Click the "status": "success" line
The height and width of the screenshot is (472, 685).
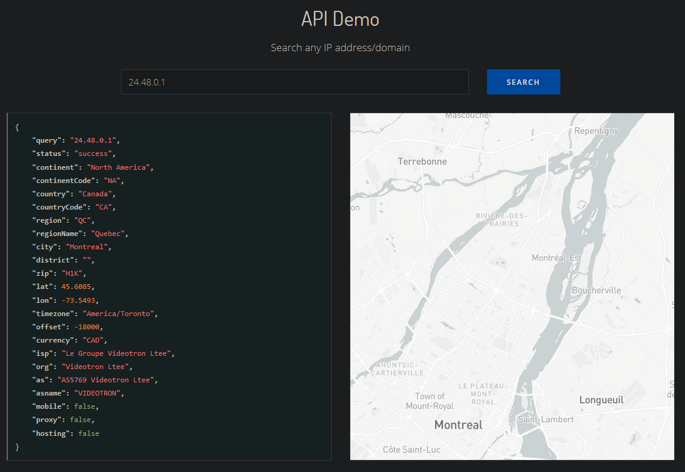(x=72, y=153)
